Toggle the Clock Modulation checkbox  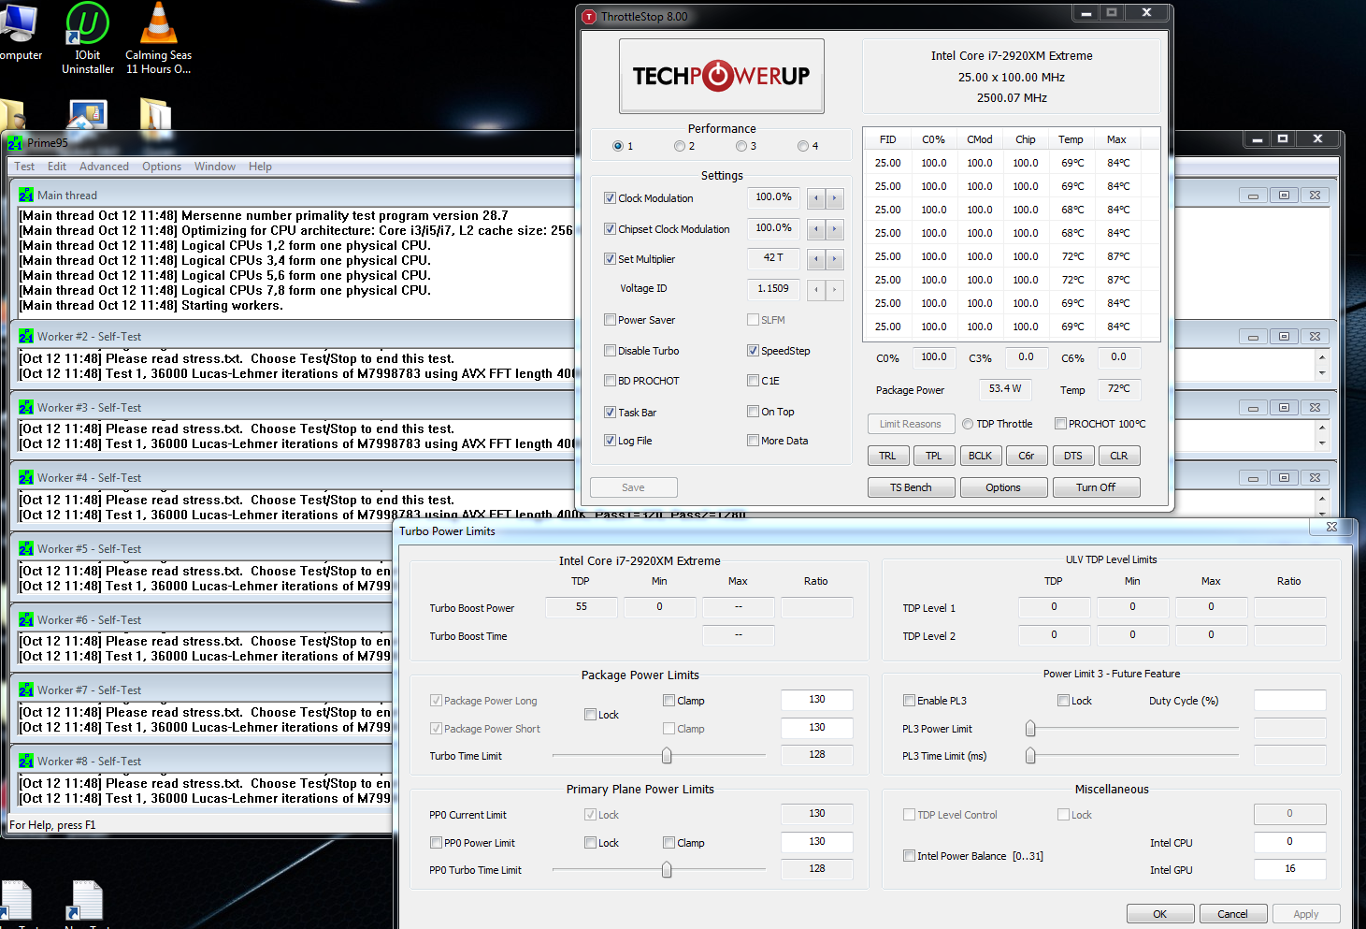click(610, 198)
